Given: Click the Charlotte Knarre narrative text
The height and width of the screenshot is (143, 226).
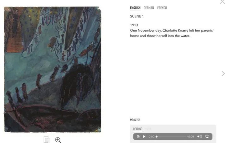Looking at the screenshot, I should tap(172, 33).
